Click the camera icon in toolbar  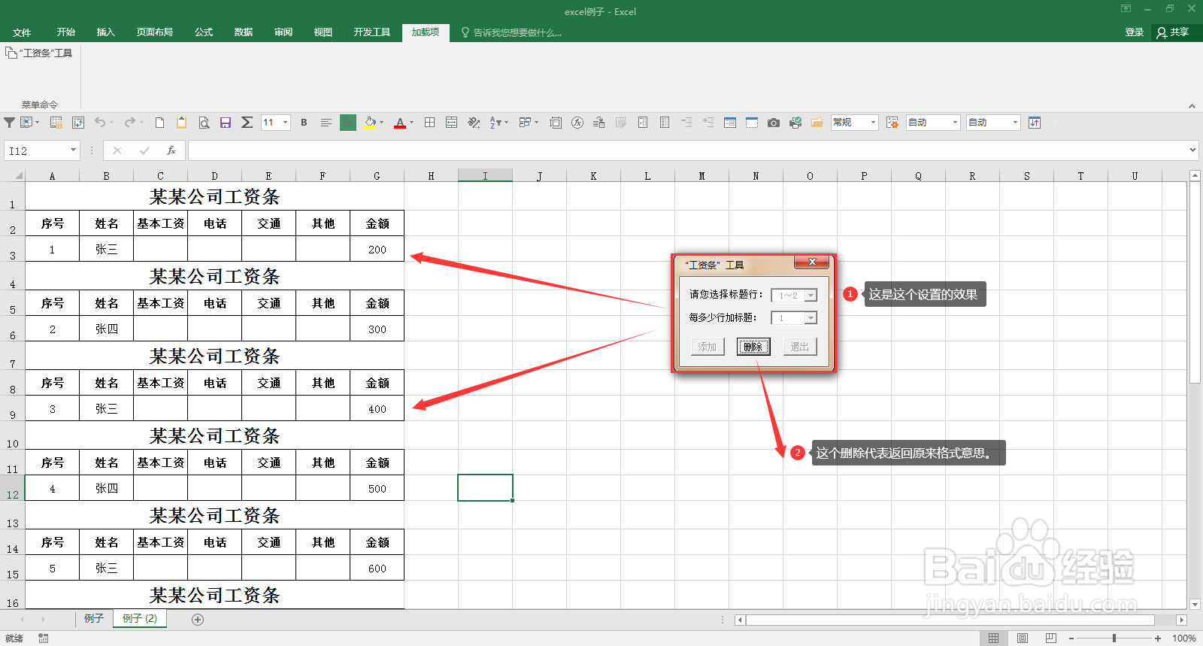[773, 123]
